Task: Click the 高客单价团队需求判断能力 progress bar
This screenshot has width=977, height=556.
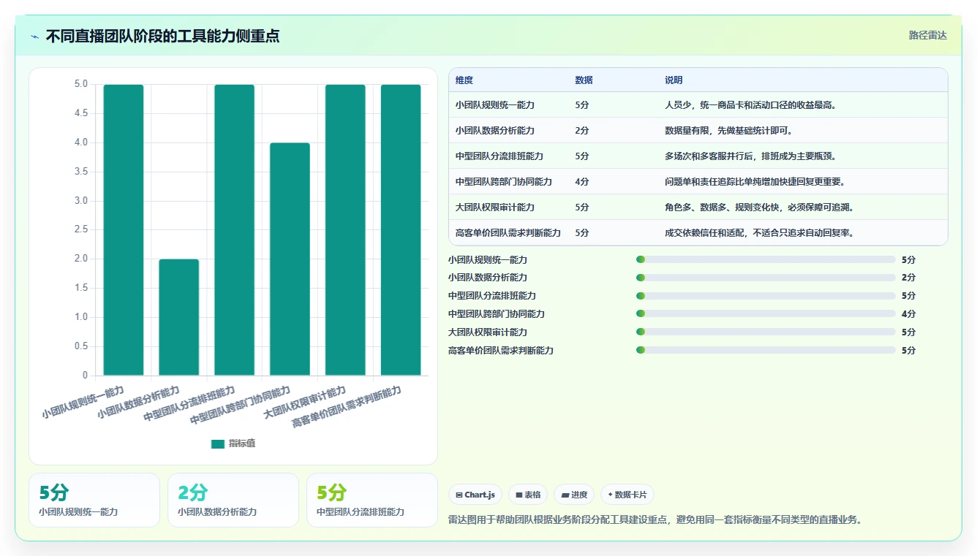Action: point(766,351)
